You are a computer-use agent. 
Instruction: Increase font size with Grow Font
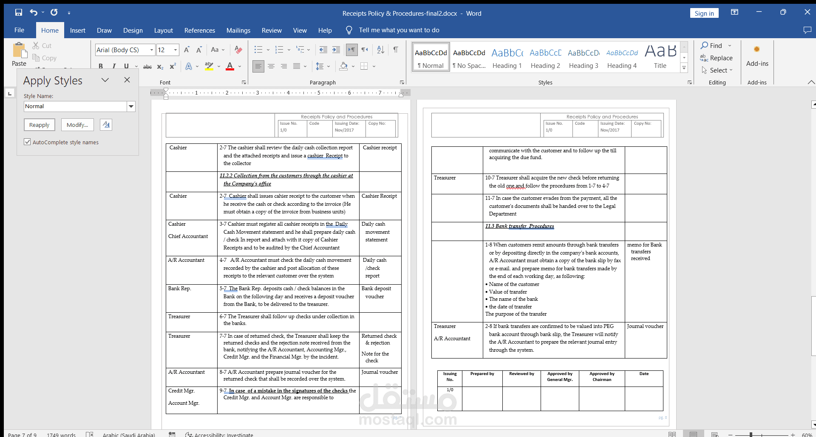coord(187,50)
